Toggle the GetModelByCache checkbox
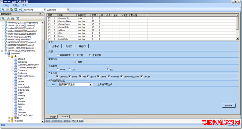 (x=122, y=76)
